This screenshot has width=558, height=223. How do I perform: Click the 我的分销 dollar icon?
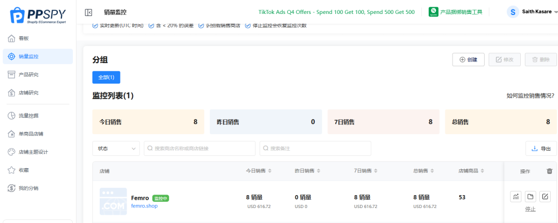click(x=11, y=188)
